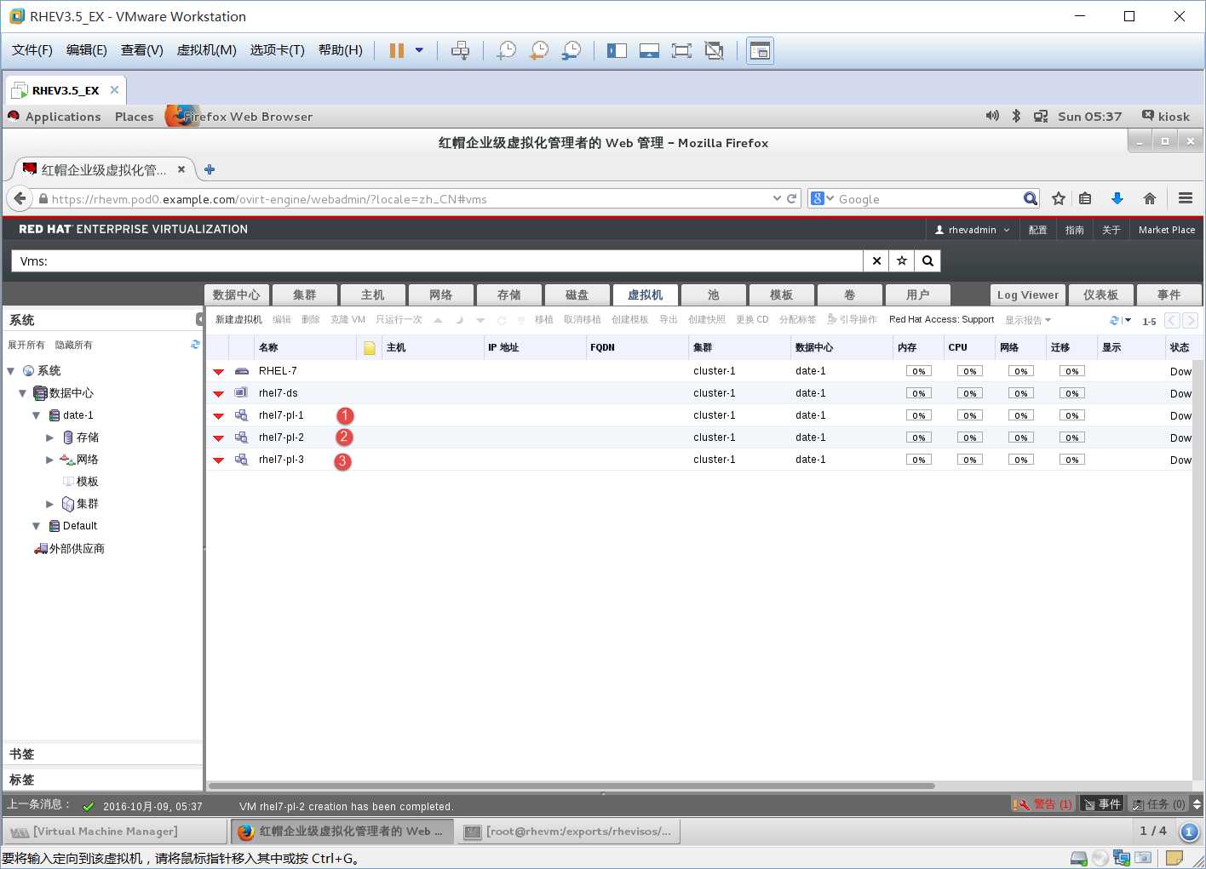Toggle VMware thumbnail bar icon

click(649, 51)
